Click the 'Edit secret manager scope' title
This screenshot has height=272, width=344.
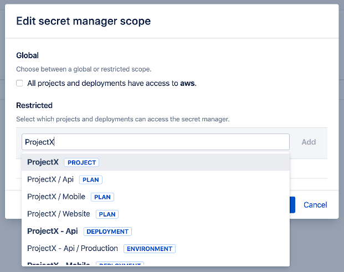click(x=84, y=21)
